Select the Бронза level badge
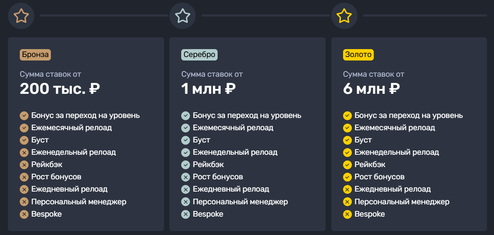Screen dimensions: 494x235 pyautogui.click(x=35, y=55)
